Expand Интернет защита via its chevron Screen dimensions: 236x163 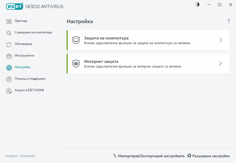[x=220, y=63]
